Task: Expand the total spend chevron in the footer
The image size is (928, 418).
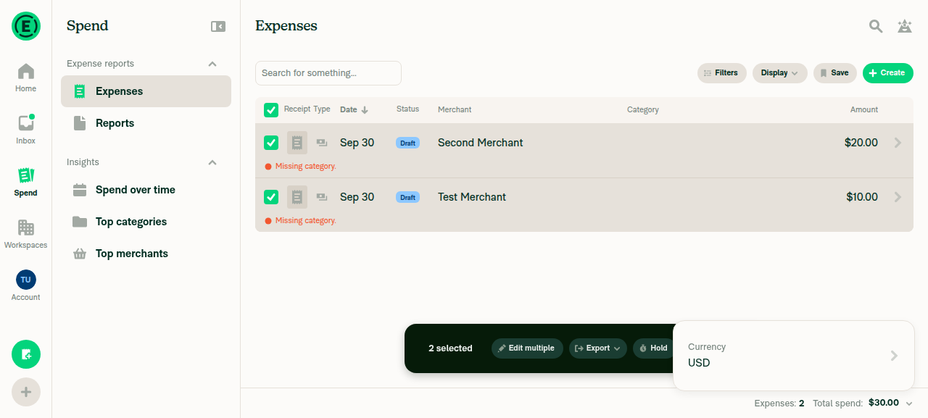Action: tap(909, 404)
